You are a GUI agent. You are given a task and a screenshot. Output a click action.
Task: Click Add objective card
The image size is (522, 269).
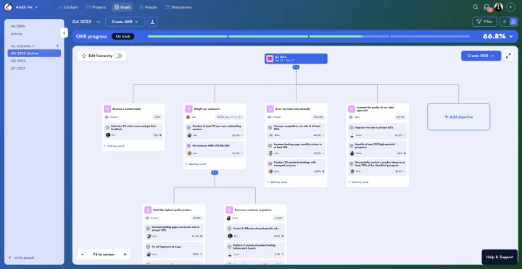tap(458, 117)
